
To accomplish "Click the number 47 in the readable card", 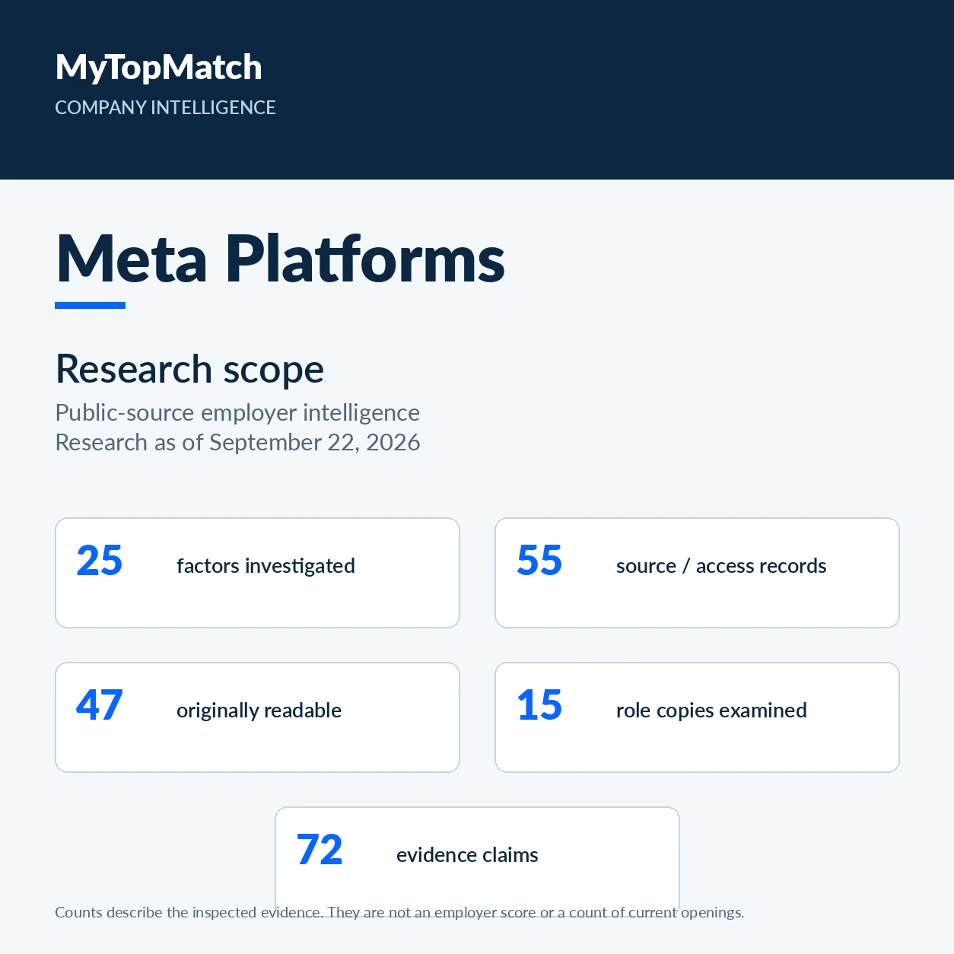I will pyautogui.click(x=100, y=706).
